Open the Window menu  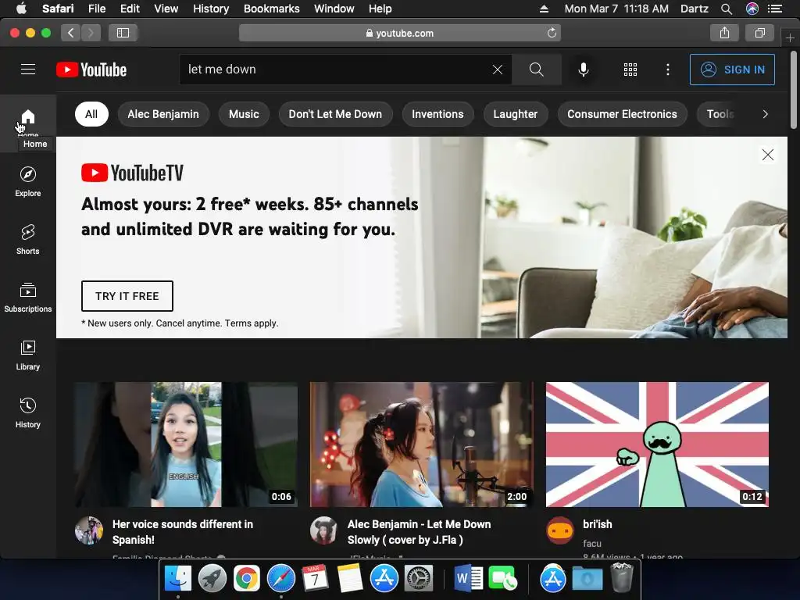point(334,9)
